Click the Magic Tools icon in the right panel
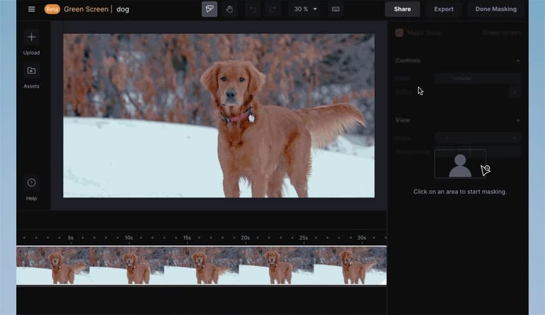Screen dimensions: 545x315 399,33
